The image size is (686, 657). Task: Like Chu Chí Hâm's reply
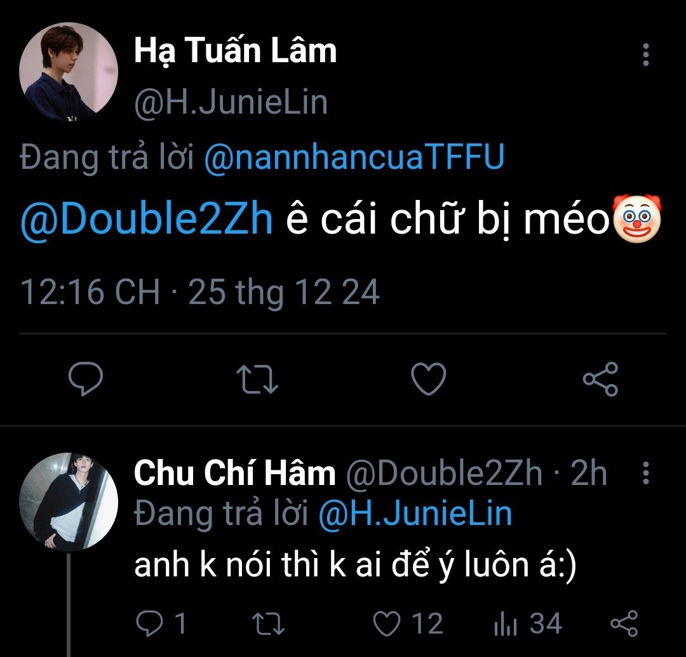(x=386, y=623)
